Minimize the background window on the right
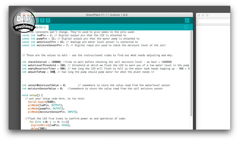This screenshot has width=239, height=141. (x=203, y=15)
